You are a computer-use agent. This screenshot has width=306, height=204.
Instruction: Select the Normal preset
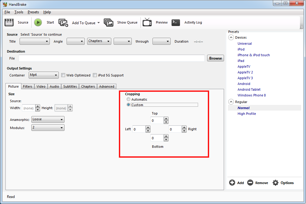coord(244,108)
